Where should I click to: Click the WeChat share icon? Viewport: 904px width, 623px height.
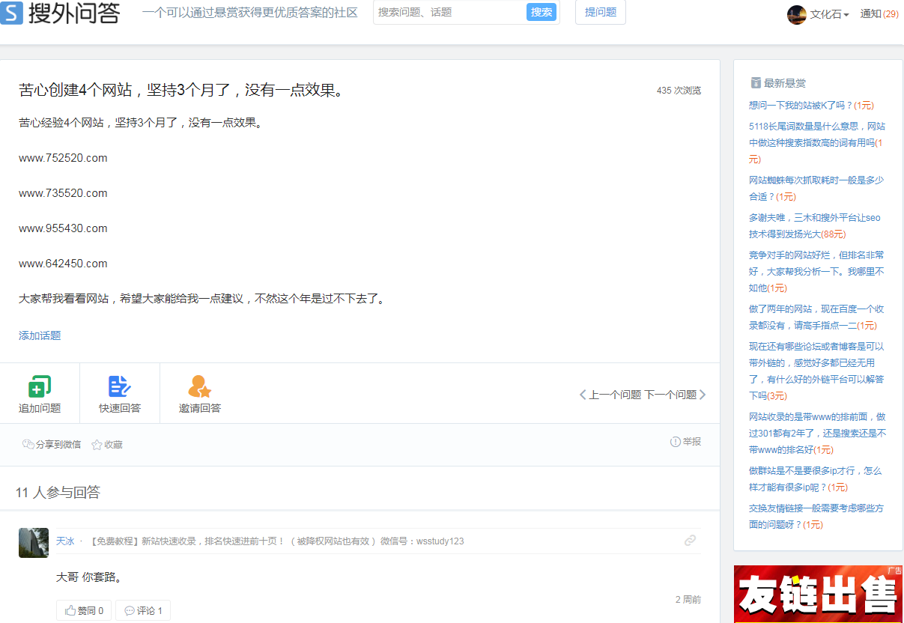click(28, 444)
